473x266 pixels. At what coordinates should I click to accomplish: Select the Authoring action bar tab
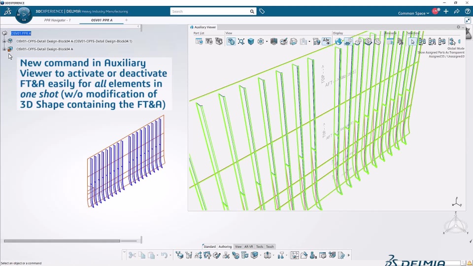coord(225,246)
